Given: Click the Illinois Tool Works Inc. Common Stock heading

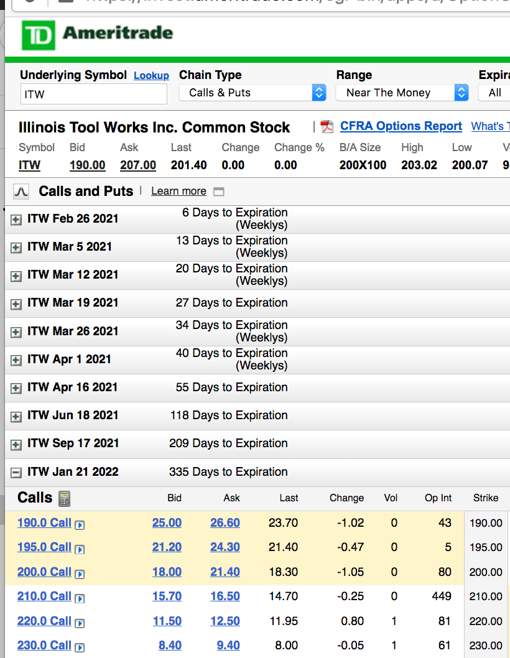Looking at the screenshot, I should click(154, 127).
